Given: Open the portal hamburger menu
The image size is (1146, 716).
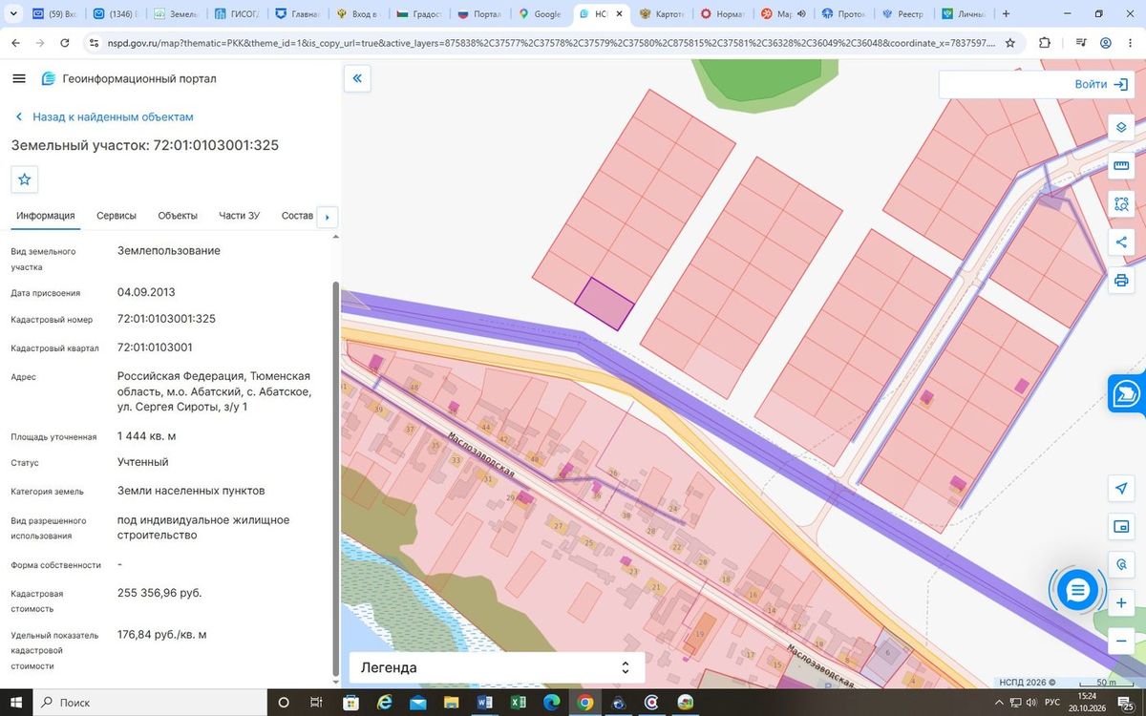Looking at the screenshot, I should pyautogui.click(x=19, y=78).
